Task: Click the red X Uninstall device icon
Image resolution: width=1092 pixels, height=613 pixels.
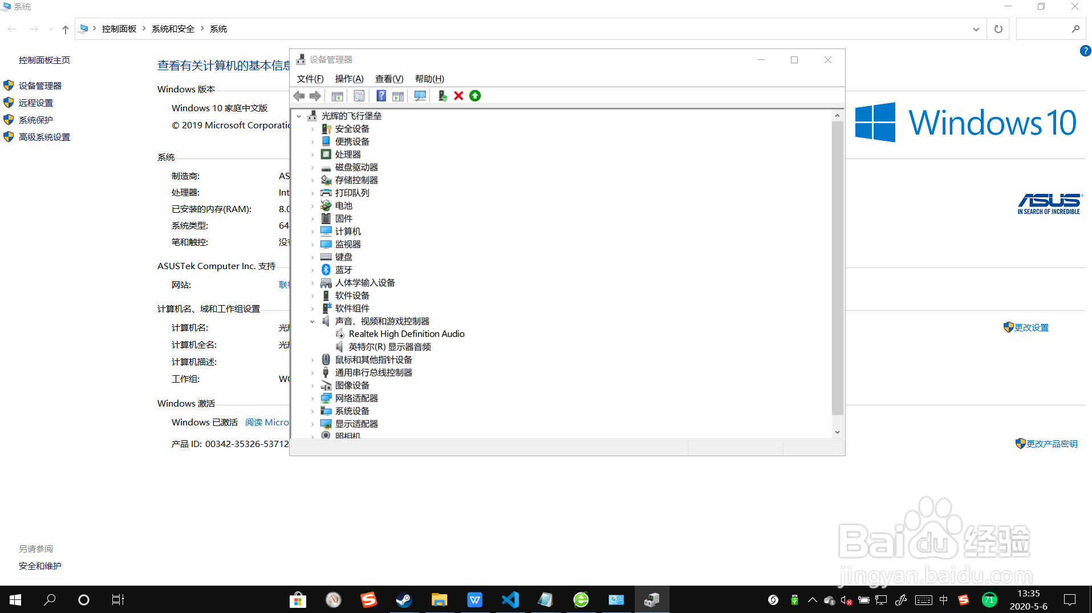Action: 458,96
